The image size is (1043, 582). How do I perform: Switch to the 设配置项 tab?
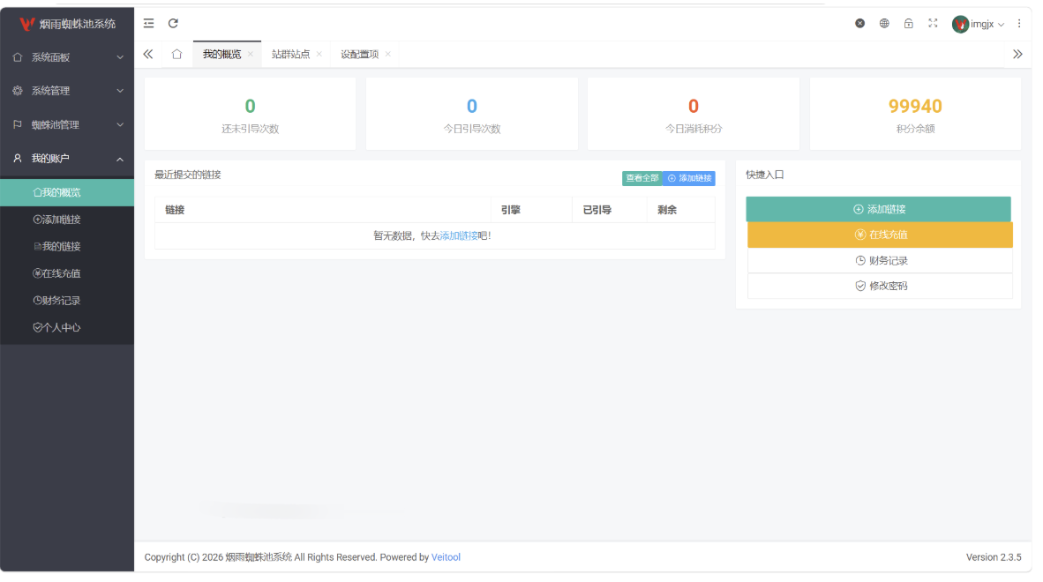coord(360,55)
